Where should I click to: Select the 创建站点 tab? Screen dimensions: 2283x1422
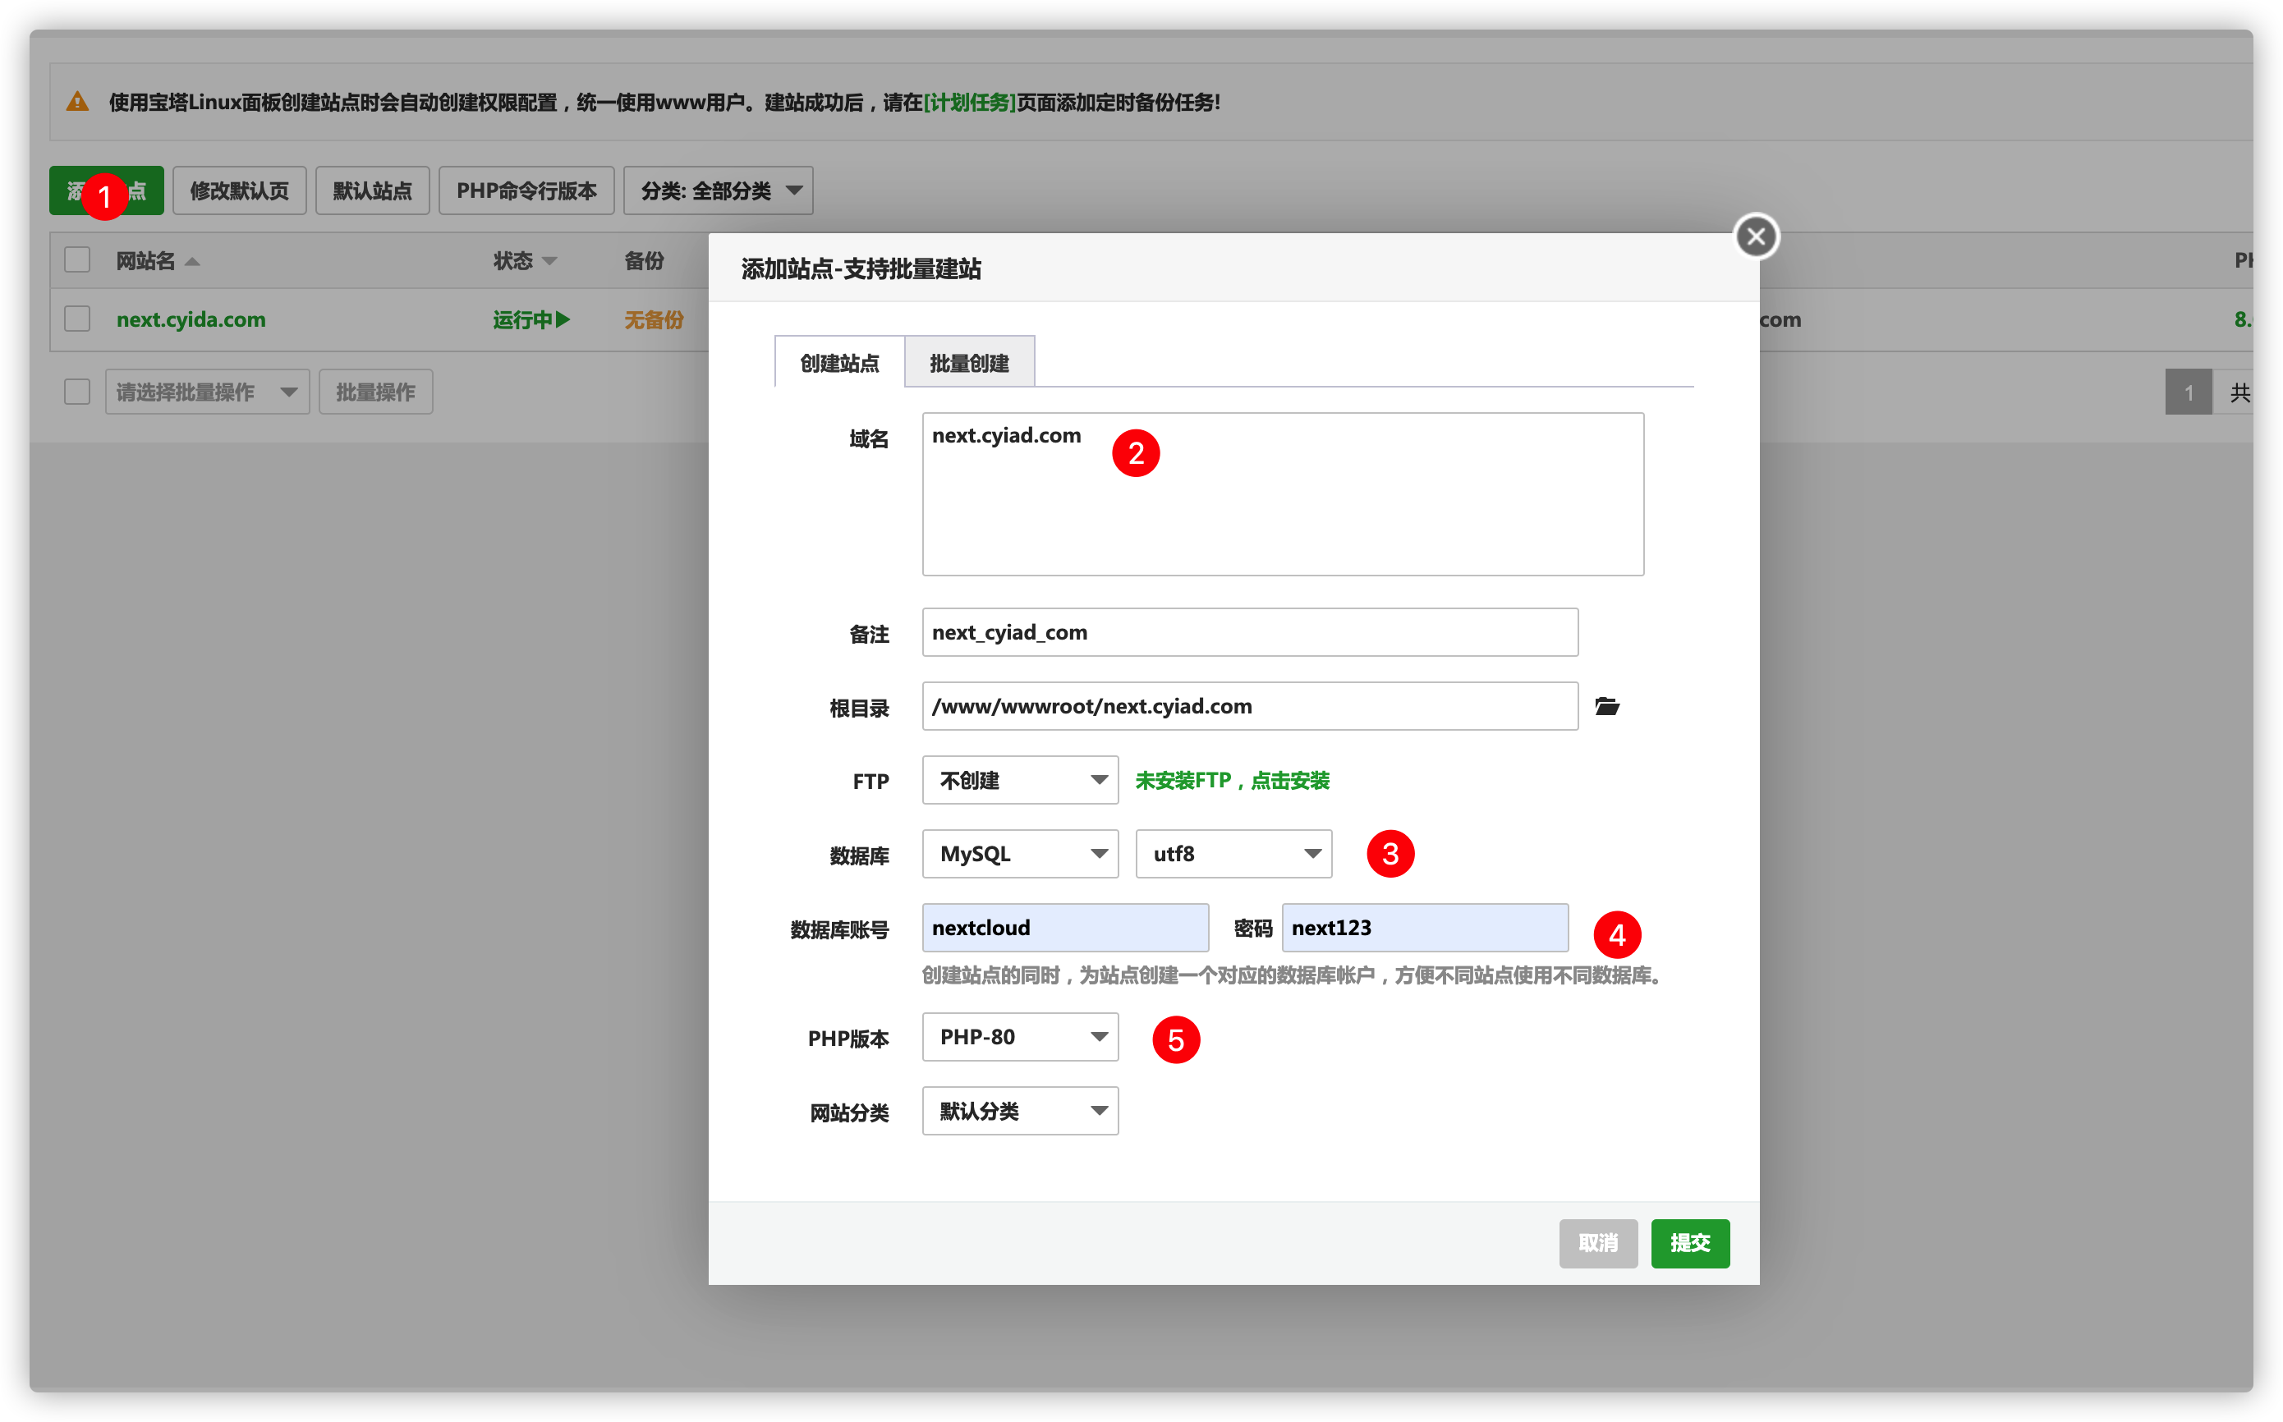coord(839,363)
